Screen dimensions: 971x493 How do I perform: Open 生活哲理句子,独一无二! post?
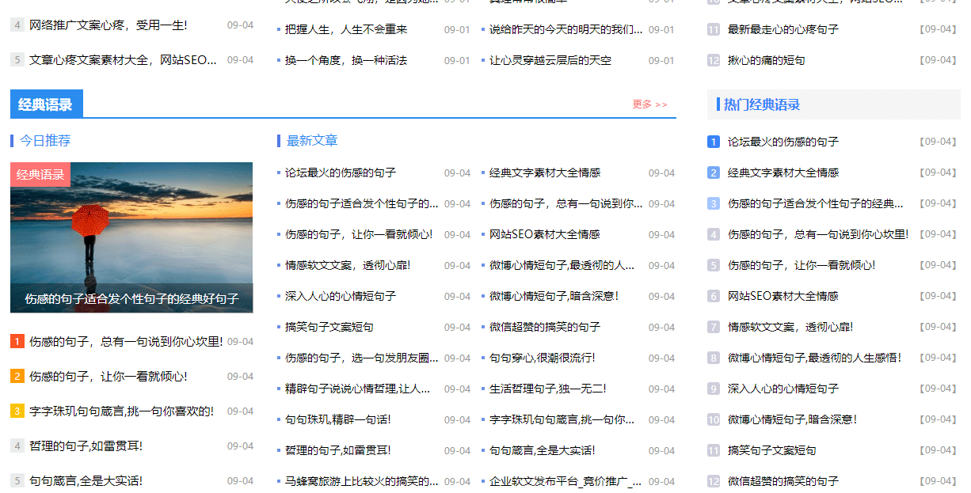548,389
